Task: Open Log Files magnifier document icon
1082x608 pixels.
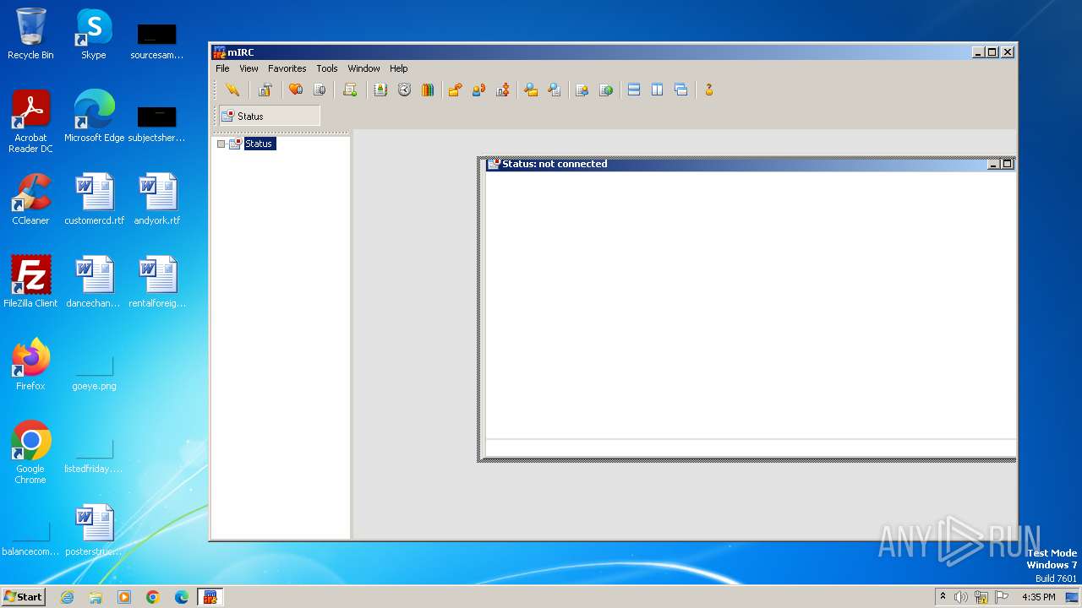Action: (x=555, y=90)
